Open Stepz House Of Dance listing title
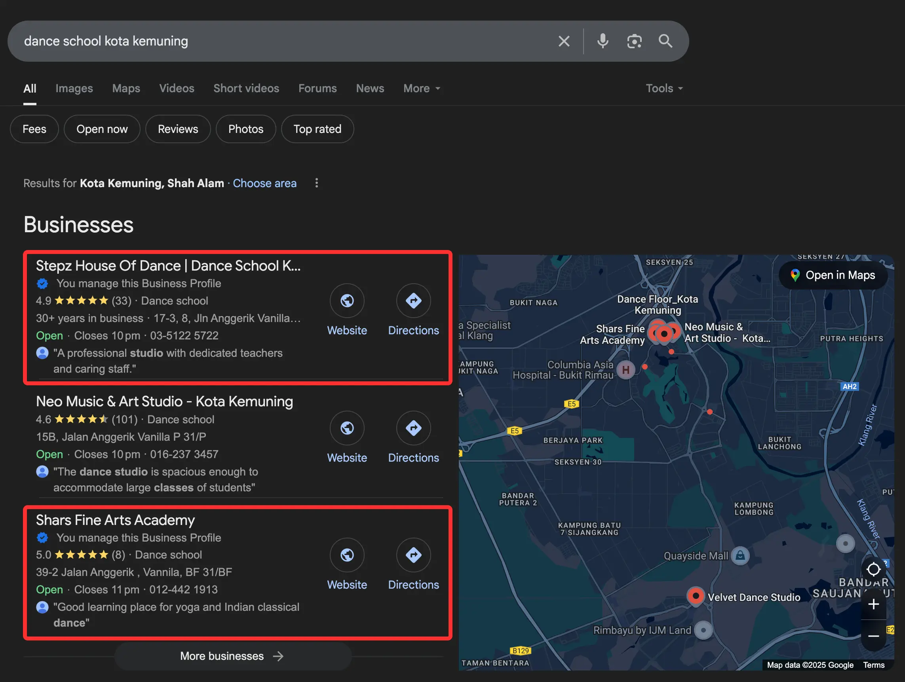This screenshot has width=905, height=682. (x=168, y=266)
